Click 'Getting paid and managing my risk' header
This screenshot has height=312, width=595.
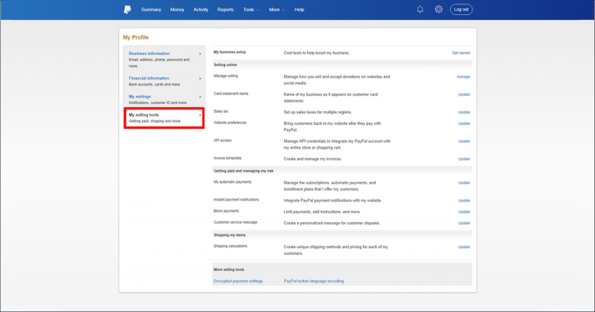[243, 171]
